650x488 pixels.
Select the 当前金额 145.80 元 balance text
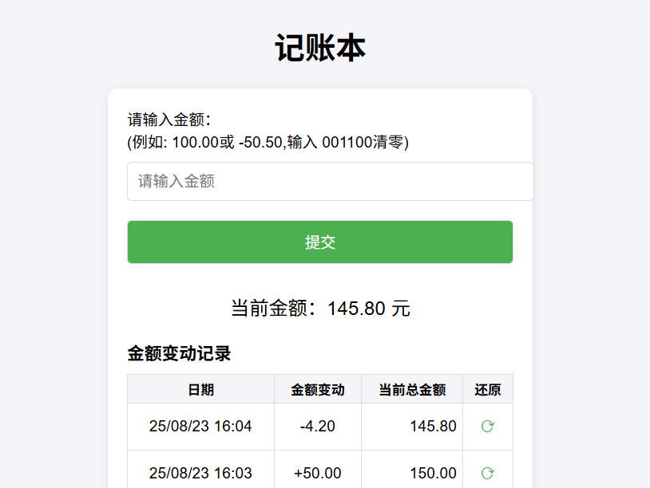tap(319, 308)
